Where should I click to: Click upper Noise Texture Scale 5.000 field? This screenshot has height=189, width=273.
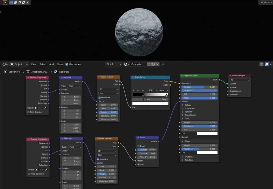click(108, 105)
